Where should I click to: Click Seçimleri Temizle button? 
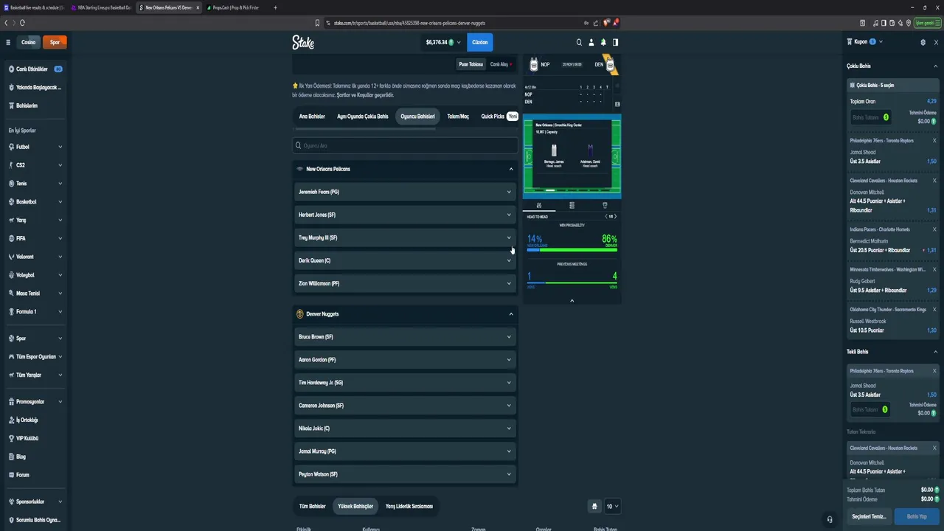[869, 516]
